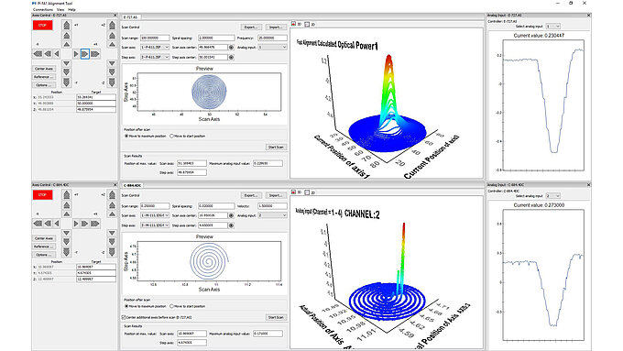Click Reference button in C-884.4DC panel
This screenshot has height=351, width=623.
click(x=44, y=247)
